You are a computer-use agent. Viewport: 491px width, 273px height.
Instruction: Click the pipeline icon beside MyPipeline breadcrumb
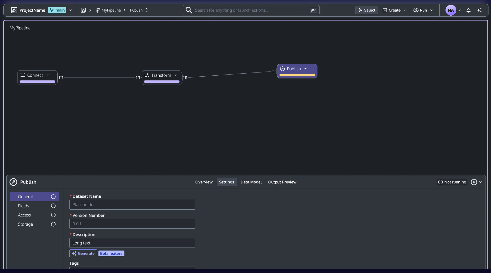(x=98, y=10)
